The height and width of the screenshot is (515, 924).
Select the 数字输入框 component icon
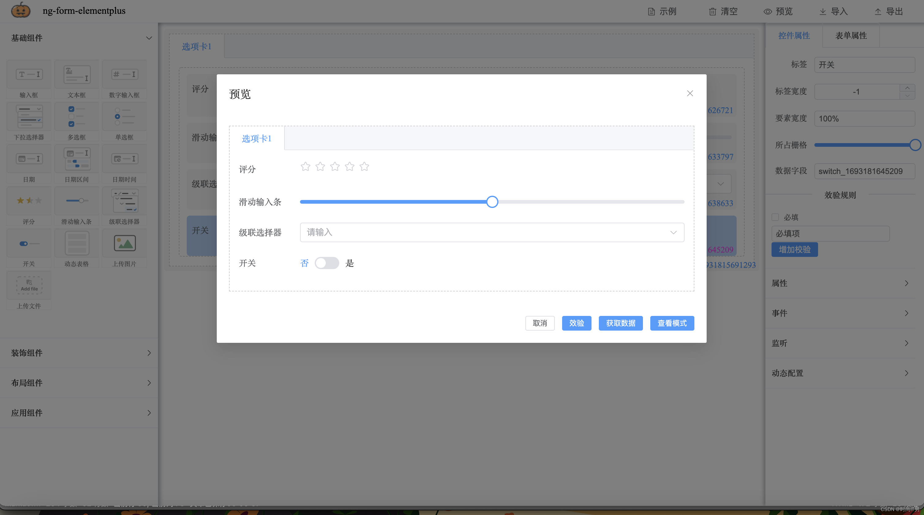coord(125,75)
